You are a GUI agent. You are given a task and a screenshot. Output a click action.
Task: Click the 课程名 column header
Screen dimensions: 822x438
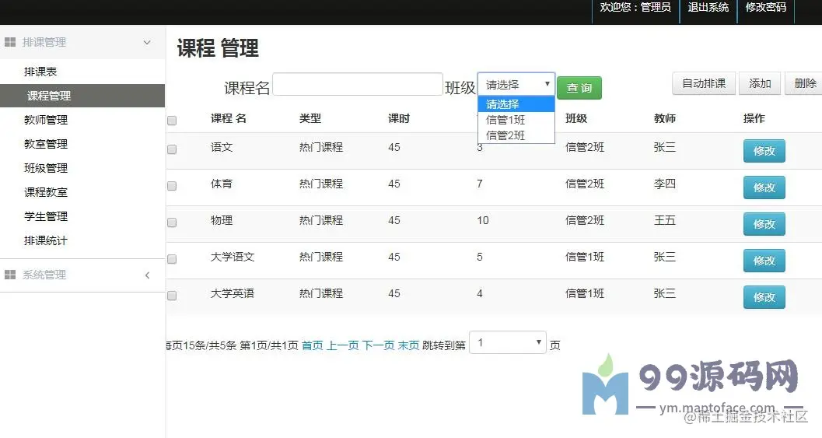(229, 118)
